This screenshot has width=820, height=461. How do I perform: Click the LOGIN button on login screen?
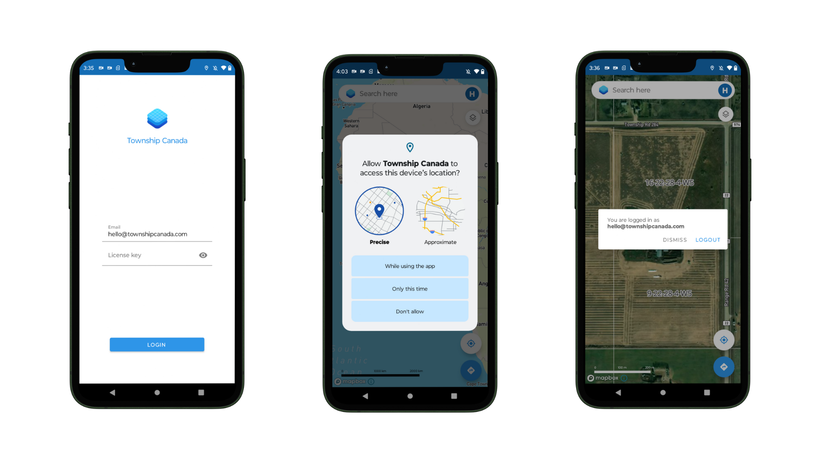[157, 344]
